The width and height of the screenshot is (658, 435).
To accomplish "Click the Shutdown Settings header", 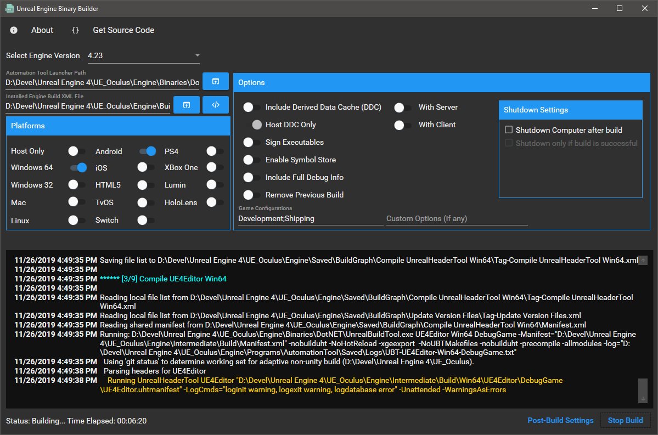I will point(570,110).
